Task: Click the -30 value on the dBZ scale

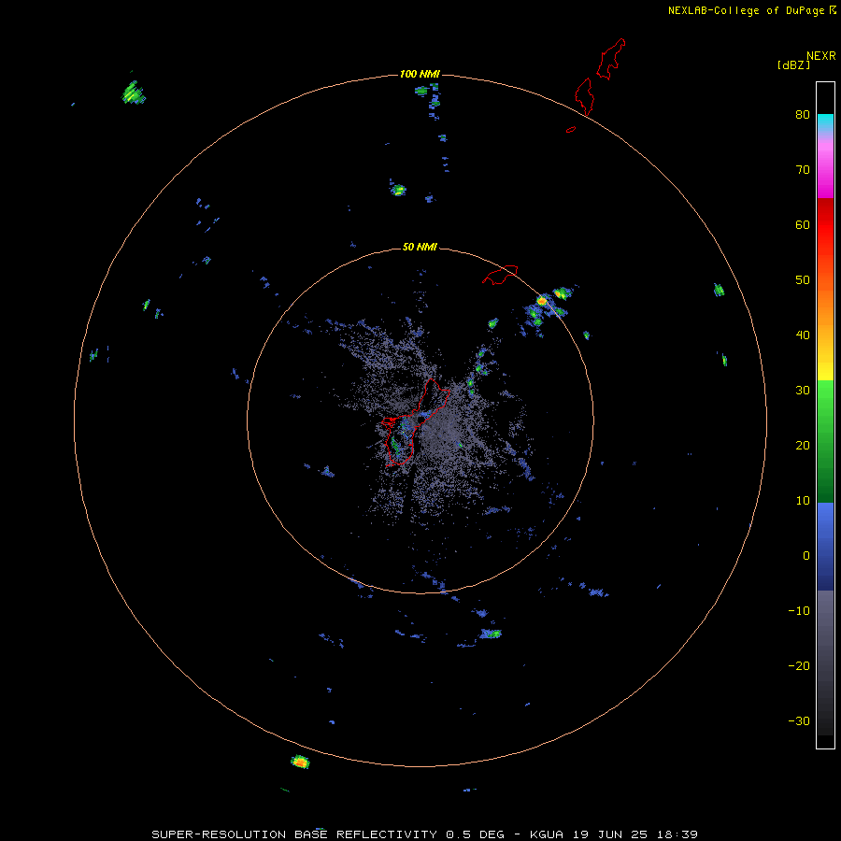Action: point(799,722)
